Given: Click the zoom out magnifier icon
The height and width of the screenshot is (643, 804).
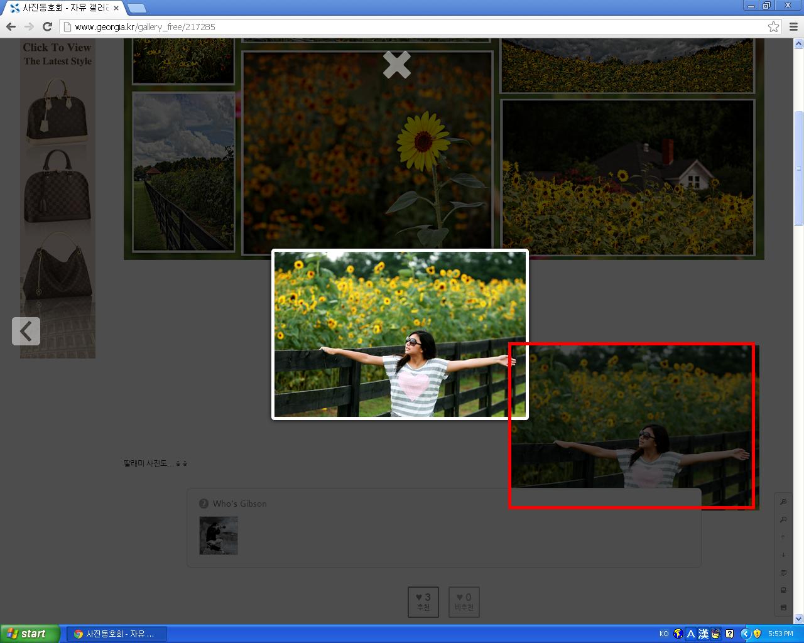Looking at the screenshot, I should click(x=783, y=519).
